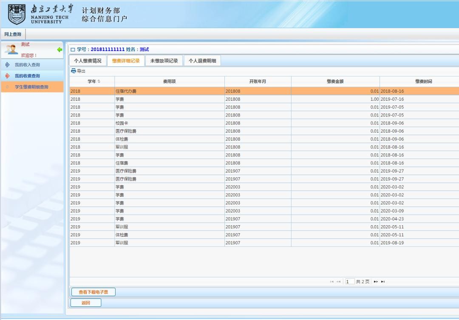Open the 网上查询 menu
Viewport: 459px width, 320px height.
(x=13, y=34)
